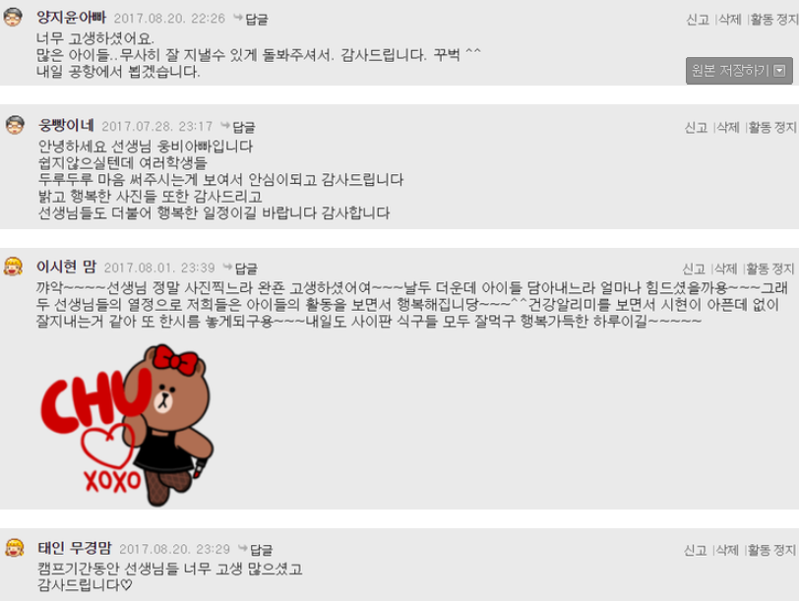Report 양지윤아빠's comment with 신고
The width and height of the screenshot is (799, 602).
pos(698,20)
